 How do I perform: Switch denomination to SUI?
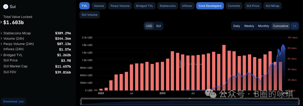[159, 26]
